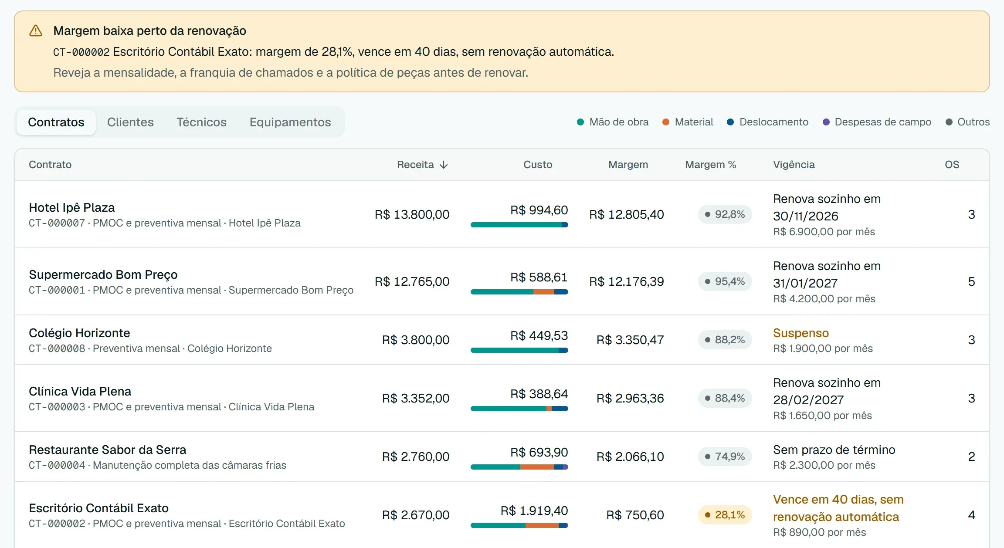The width and height of the screenshot is (1004, 548).
Task: Go to the Equipamentos tab
Action: pyautogui.click(x=290, y=122)
